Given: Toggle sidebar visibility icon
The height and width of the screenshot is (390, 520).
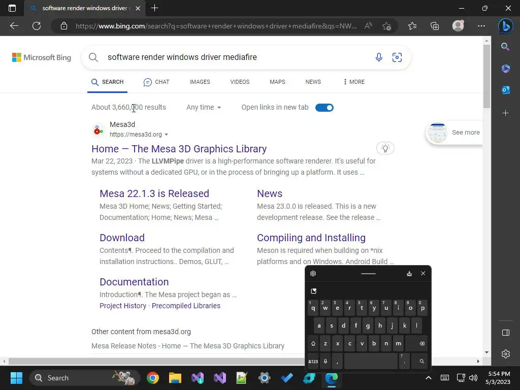Looking at the screenshot, I should click(x=505, y=333).
